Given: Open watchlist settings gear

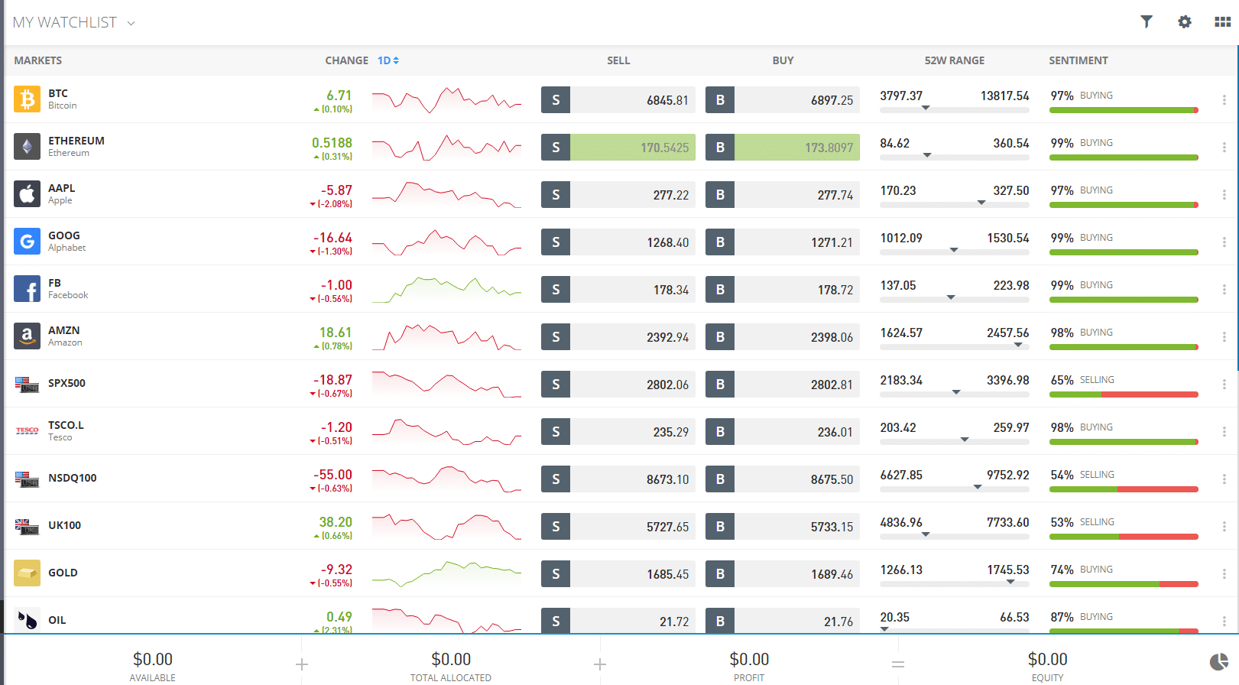Looking at the screenshot, I should 1185,22.
